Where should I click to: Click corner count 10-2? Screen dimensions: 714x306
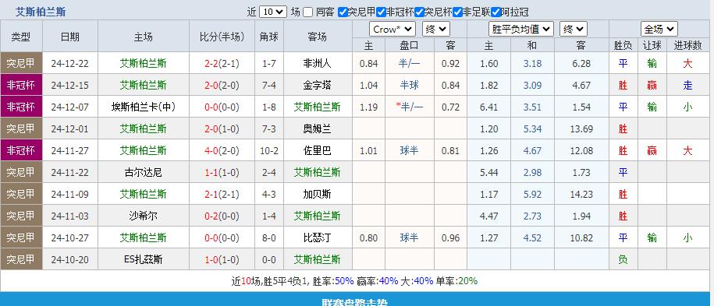pyautogui.click(x=268, y=150)
